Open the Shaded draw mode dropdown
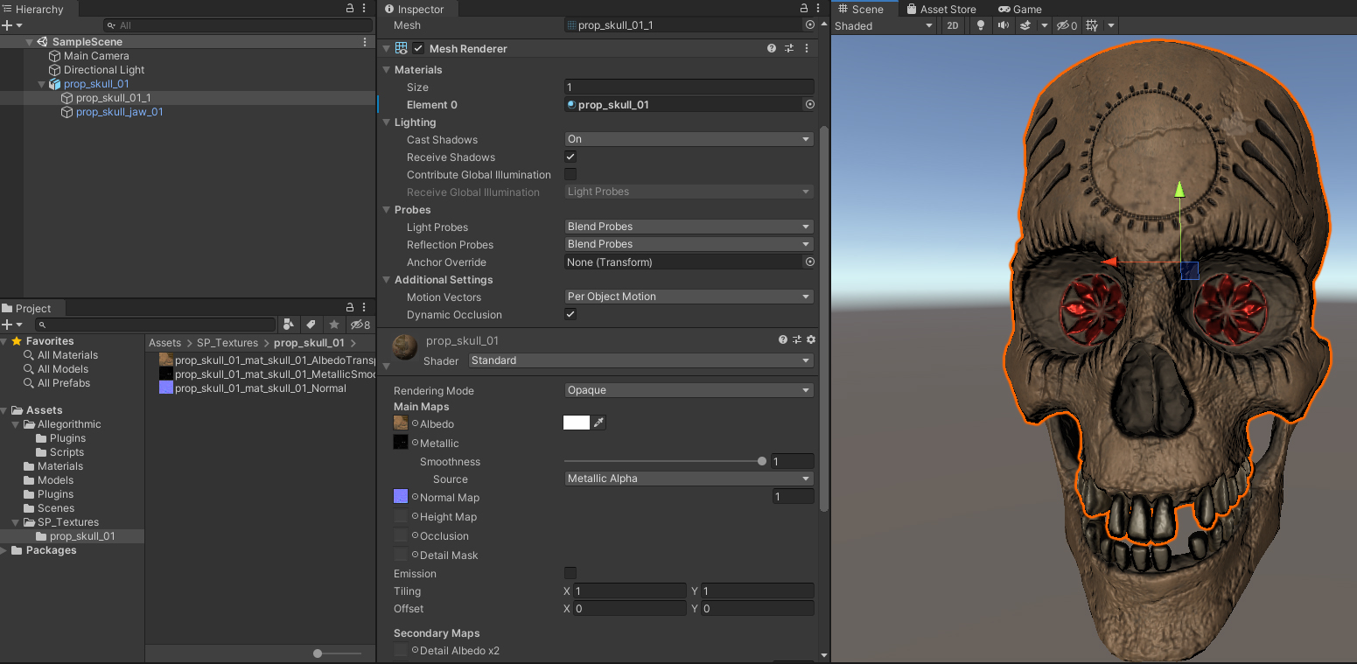This screenshot has height=664, width=1357. pos(884,26)
